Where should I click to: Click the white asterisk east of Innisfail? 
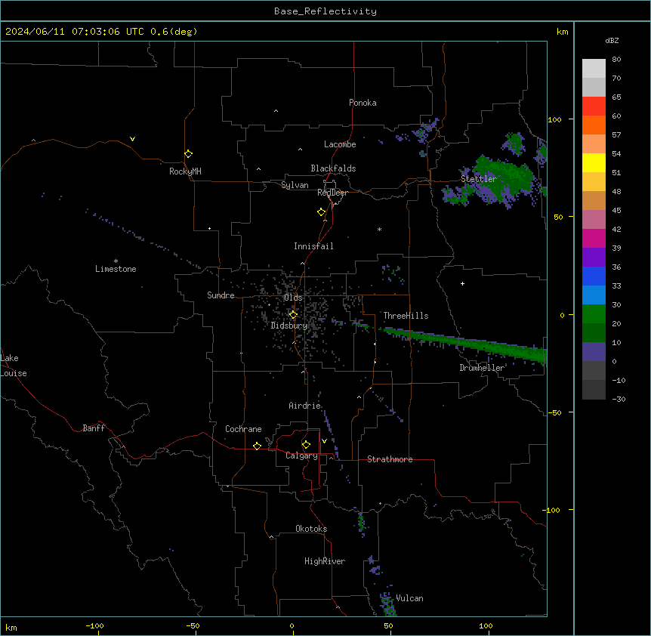pos(379,229)
